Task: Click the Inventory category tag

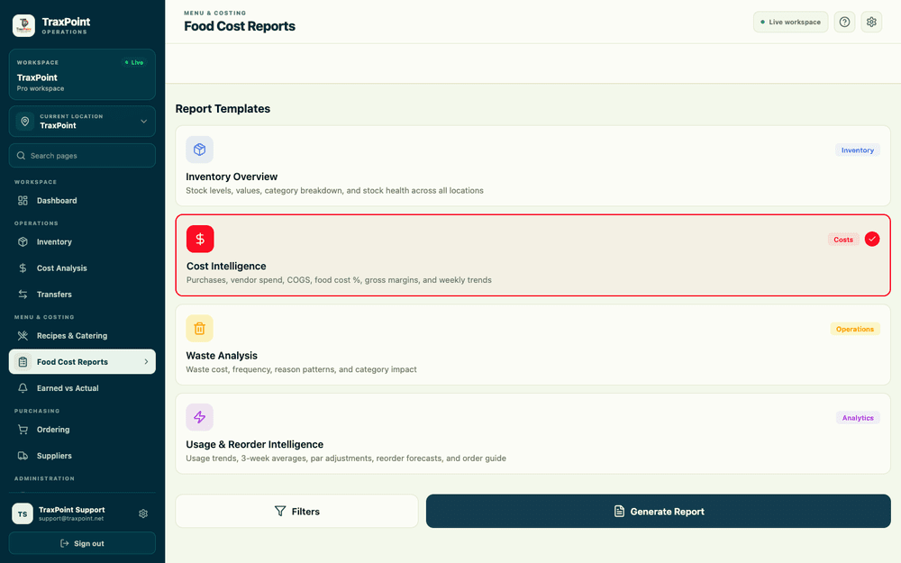Action: point(858,150)
